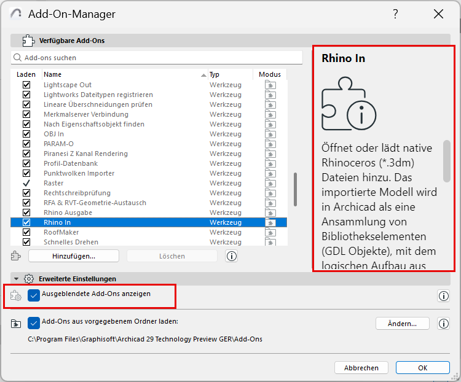Select the Rhino Ausgabe row
The height and width of the screenshot is (382, 461).
point(149,212)
